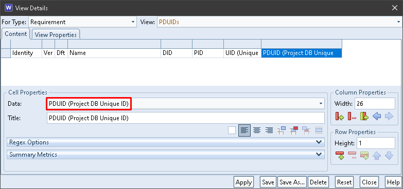The width and height of the screenshot is (403, 189).
Task: Select the highlighted PDUID column cell
Action: pyautogui.click(x=302, y=53)
